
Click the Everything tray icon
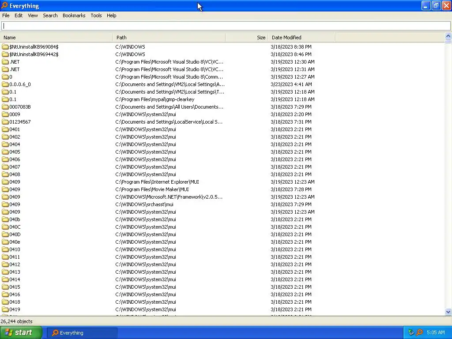click(419, 332)
